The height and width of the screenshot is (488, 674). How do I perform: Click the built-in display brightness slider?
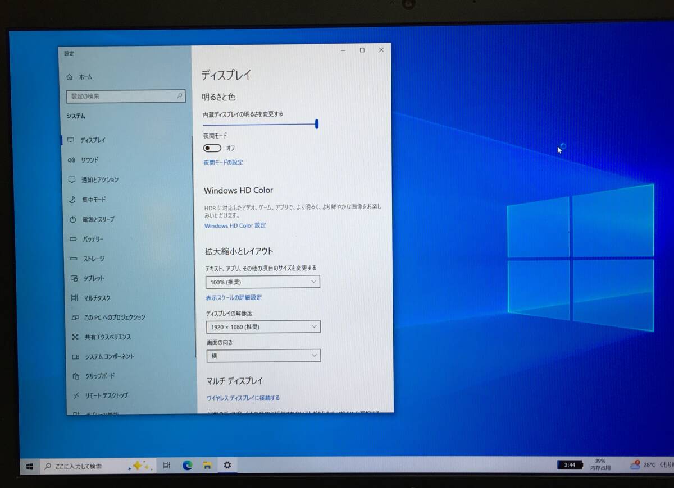click(x=261, y=124)
